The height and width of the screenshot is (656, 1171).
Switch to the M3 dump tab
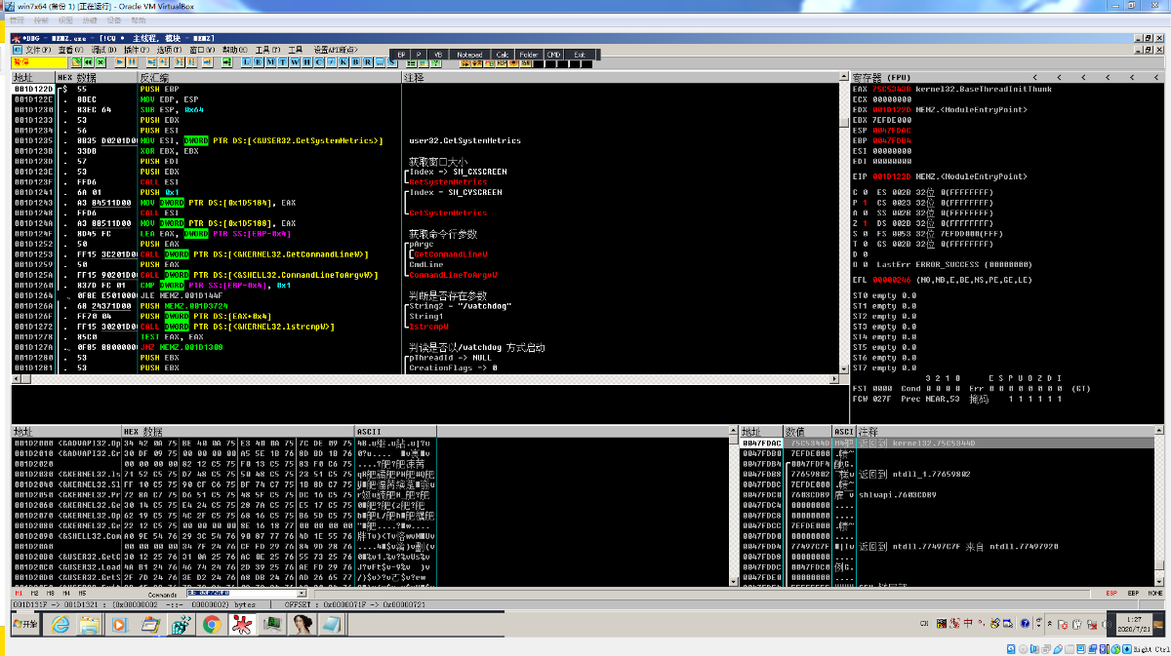coord(52,593)
